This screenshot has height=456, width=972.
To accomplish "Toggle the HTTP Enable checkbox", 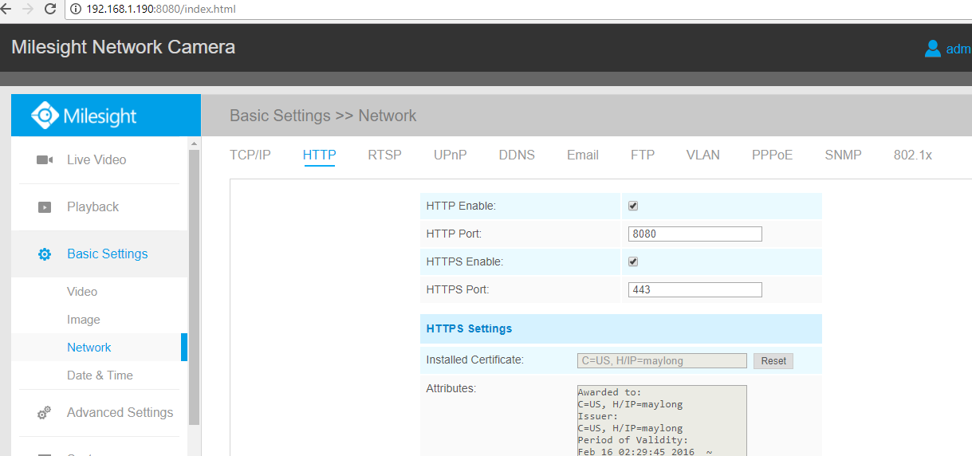I will [x=633, y=206].
